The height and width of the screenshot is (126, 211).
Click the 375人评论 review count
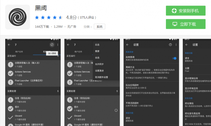tap(87, 18)
